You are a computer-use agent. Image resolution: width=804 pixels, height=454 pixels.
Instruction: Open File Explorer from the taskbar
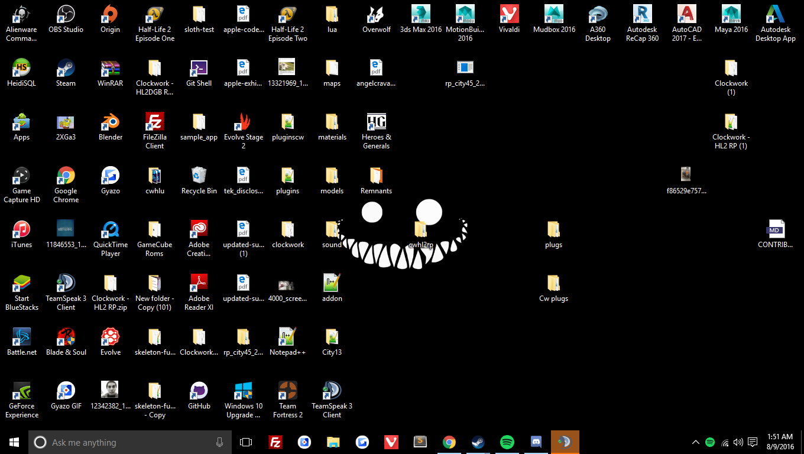(x=333, y=442)
